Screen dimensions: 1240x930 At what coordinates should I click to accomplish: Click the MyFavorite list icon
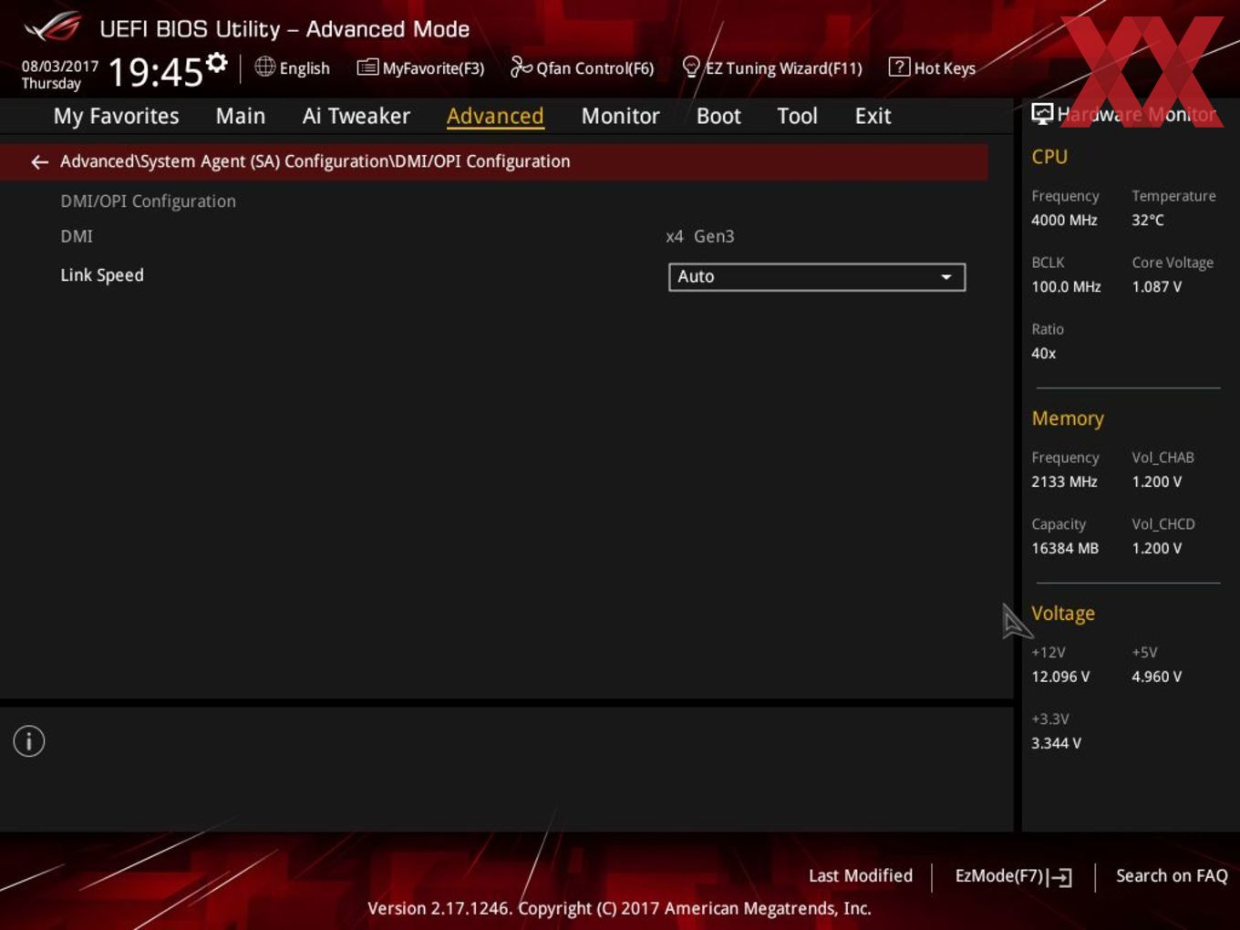pos(367,67)
